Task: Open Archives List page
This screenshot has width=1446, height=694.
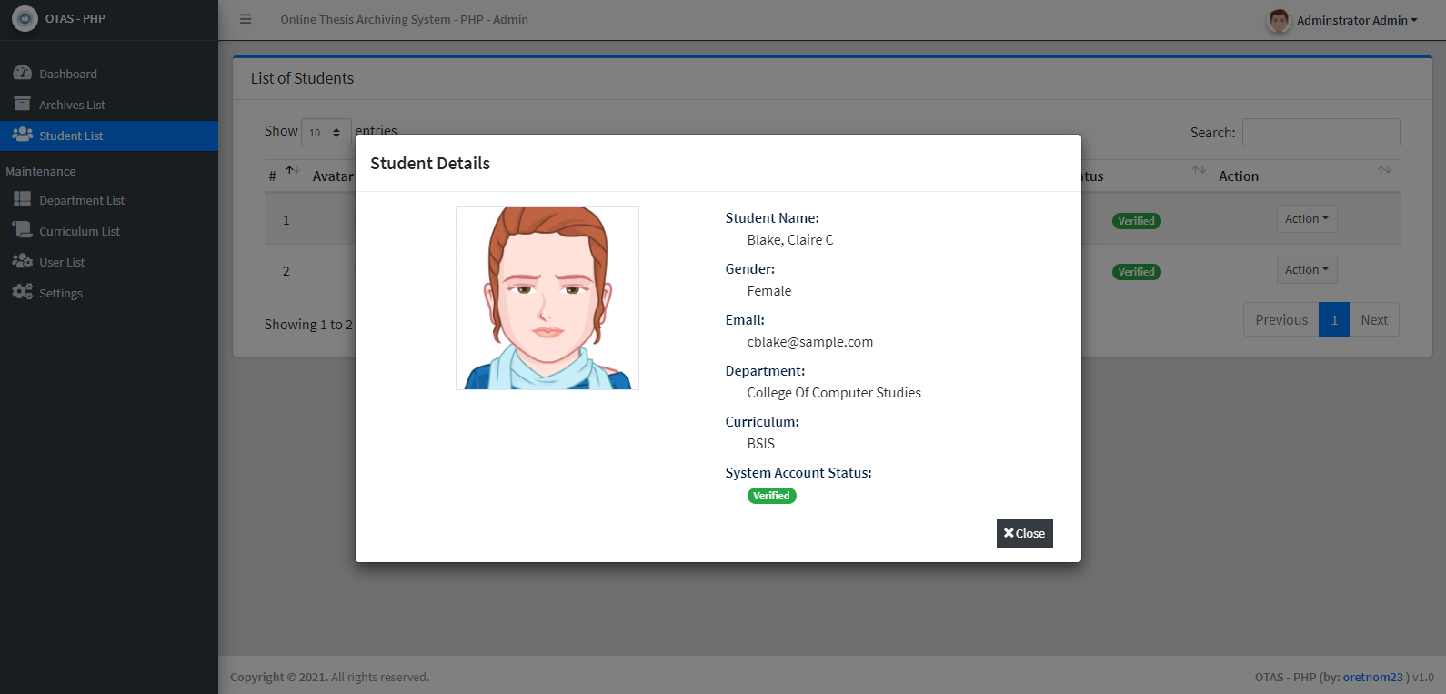Action: [x=109, y=105]
